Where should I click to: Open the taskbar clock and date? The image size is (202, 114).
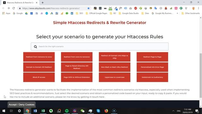(x=187, y=111)
